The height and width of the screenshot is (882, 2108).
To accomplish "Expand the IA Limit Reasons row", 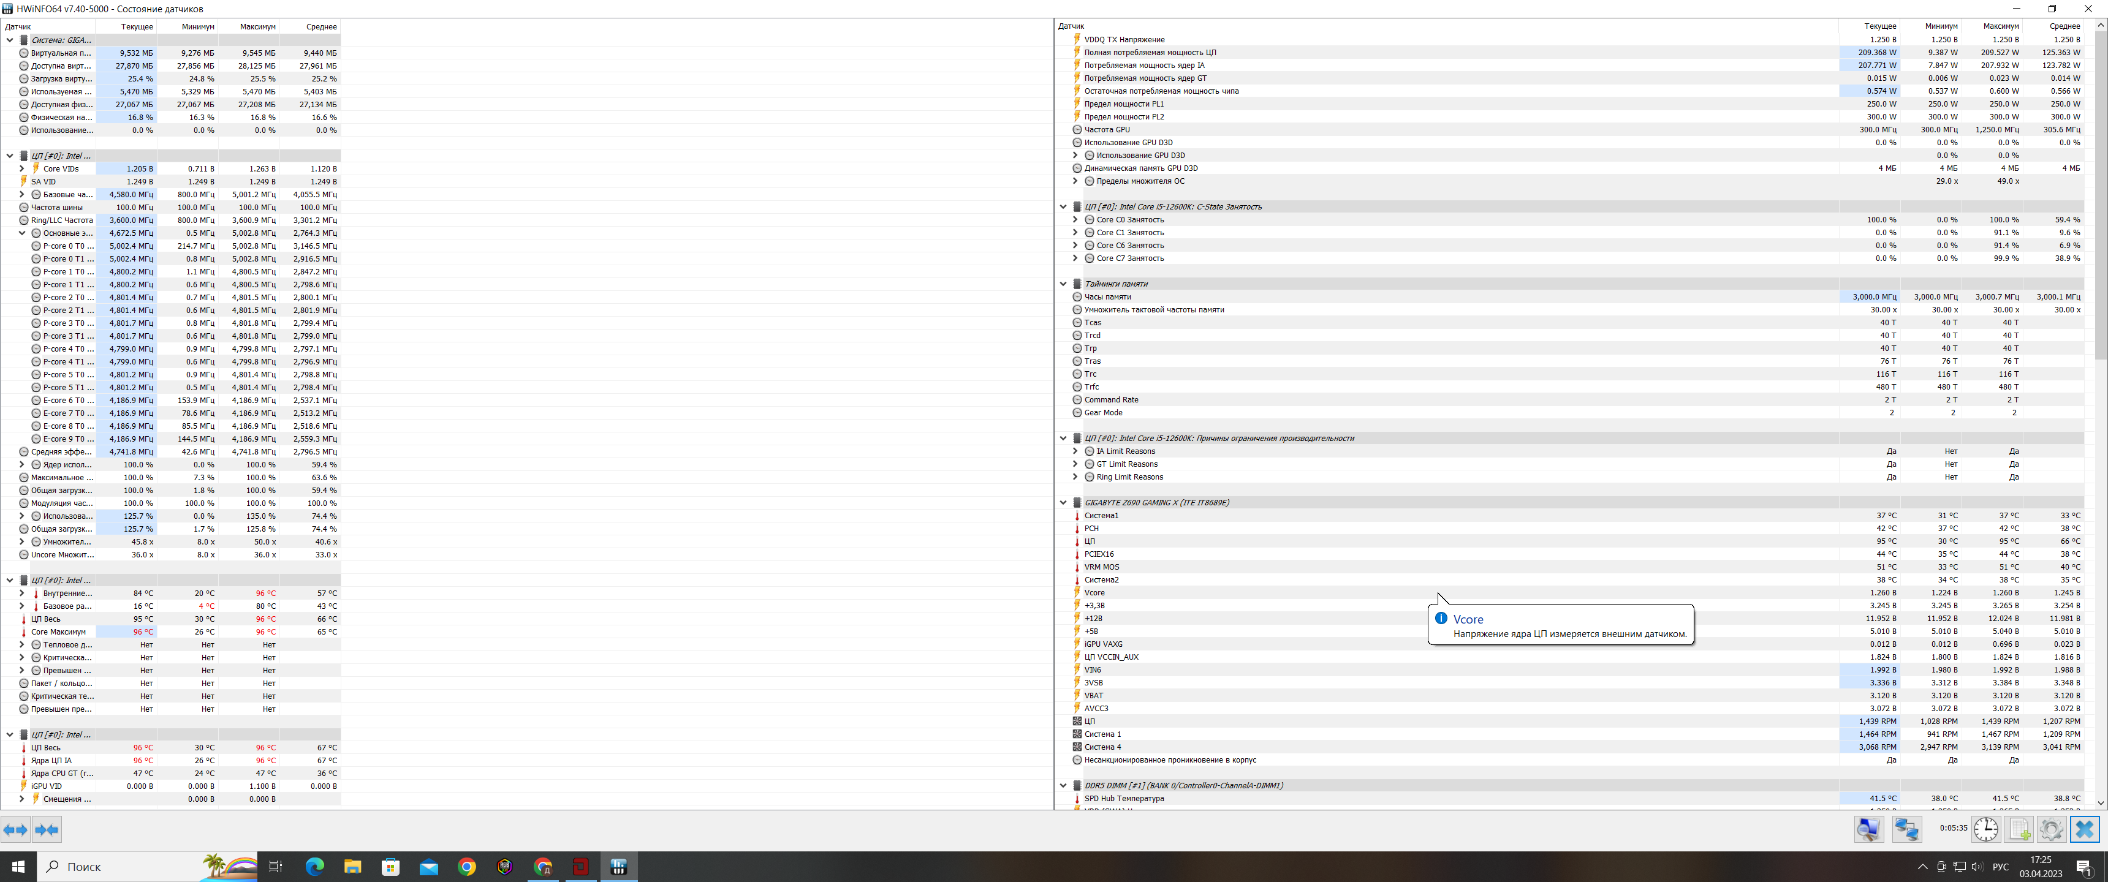I will (1075, 451).
